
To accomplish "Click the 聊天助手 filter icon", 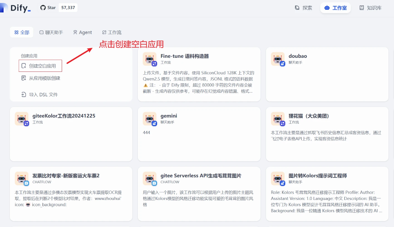I will click(x=41, y=32).
